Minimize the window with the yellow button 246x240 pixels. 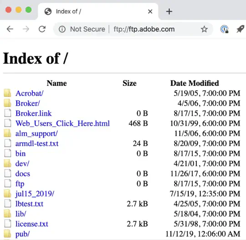click(x=19, y=10)
